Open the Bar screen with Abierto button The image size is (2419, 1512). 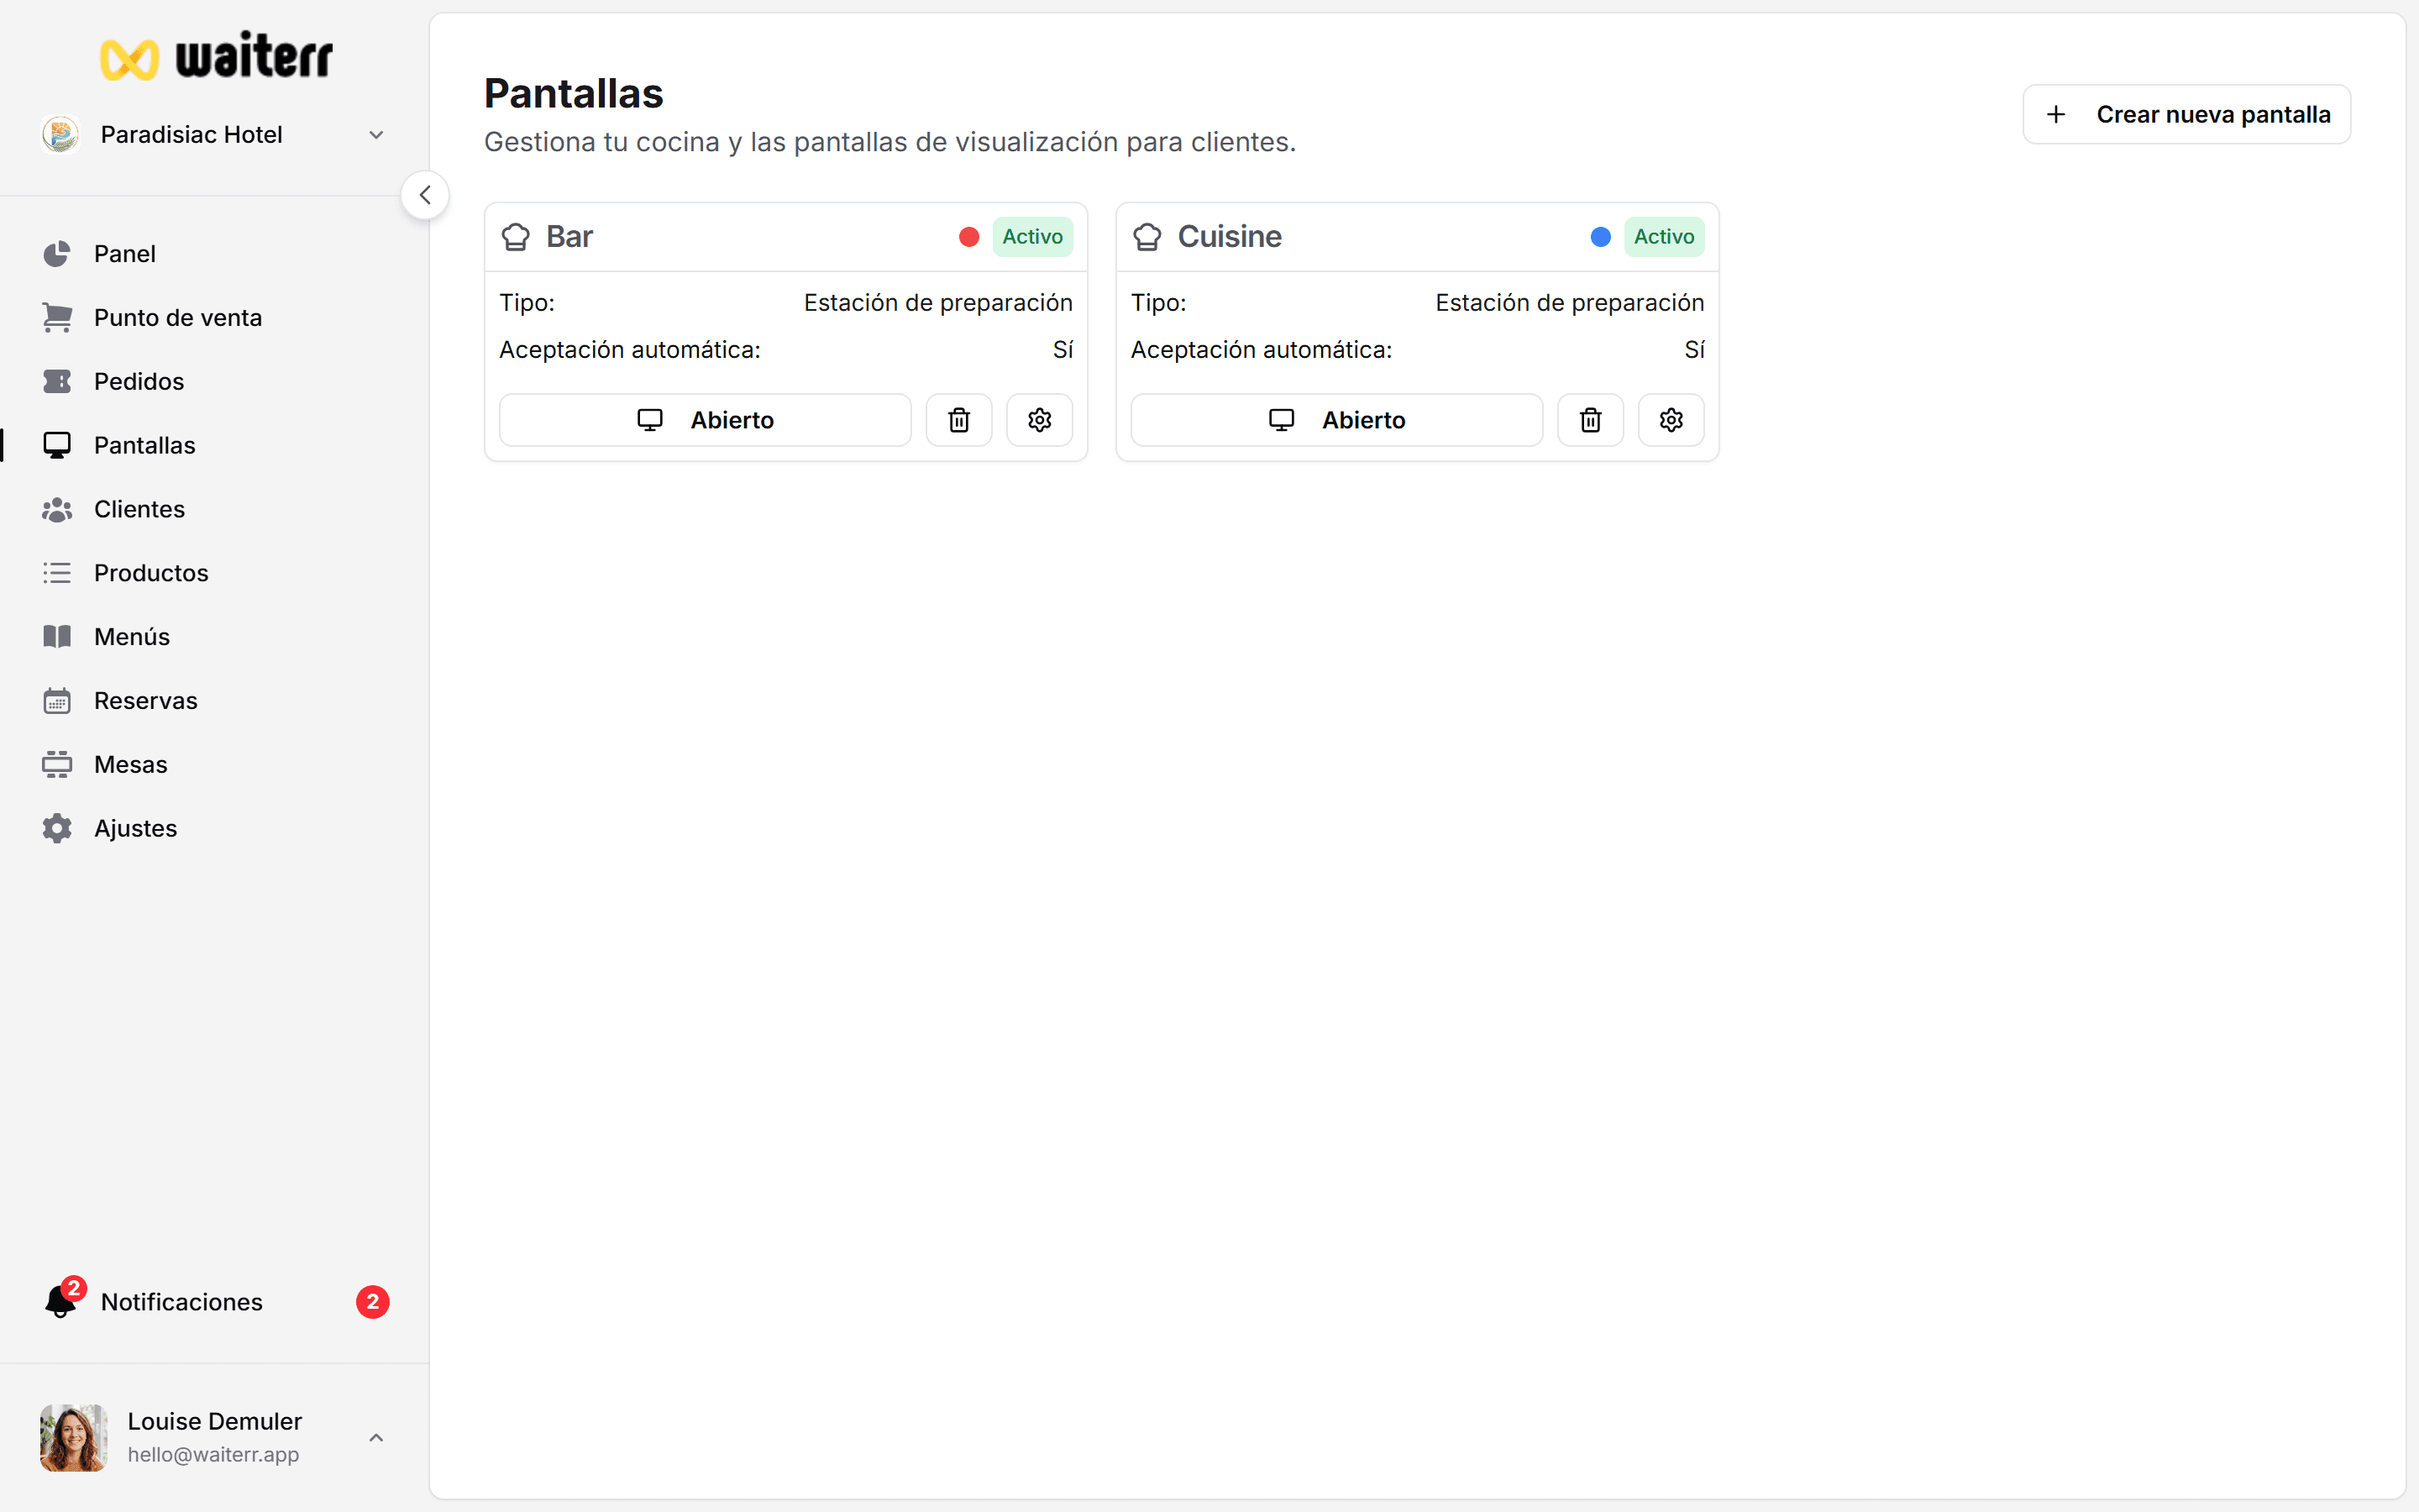coord(706,420)
